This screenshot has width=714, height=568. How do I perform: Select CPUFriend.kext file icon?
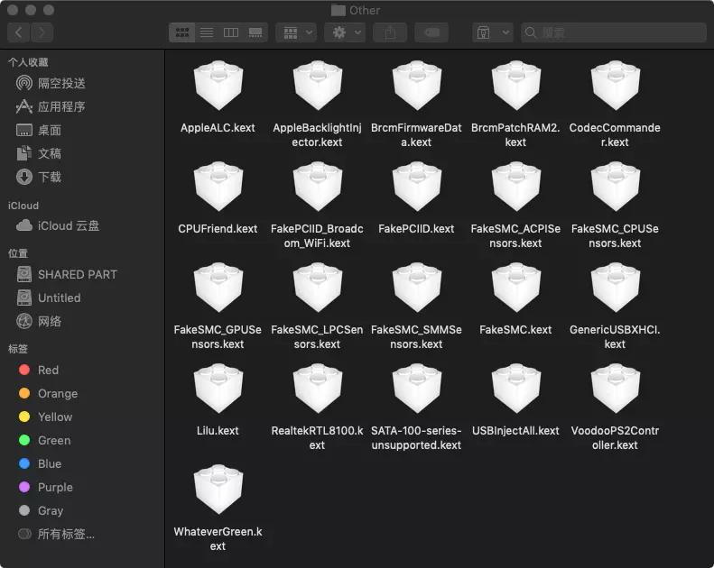tap(218, 186)
